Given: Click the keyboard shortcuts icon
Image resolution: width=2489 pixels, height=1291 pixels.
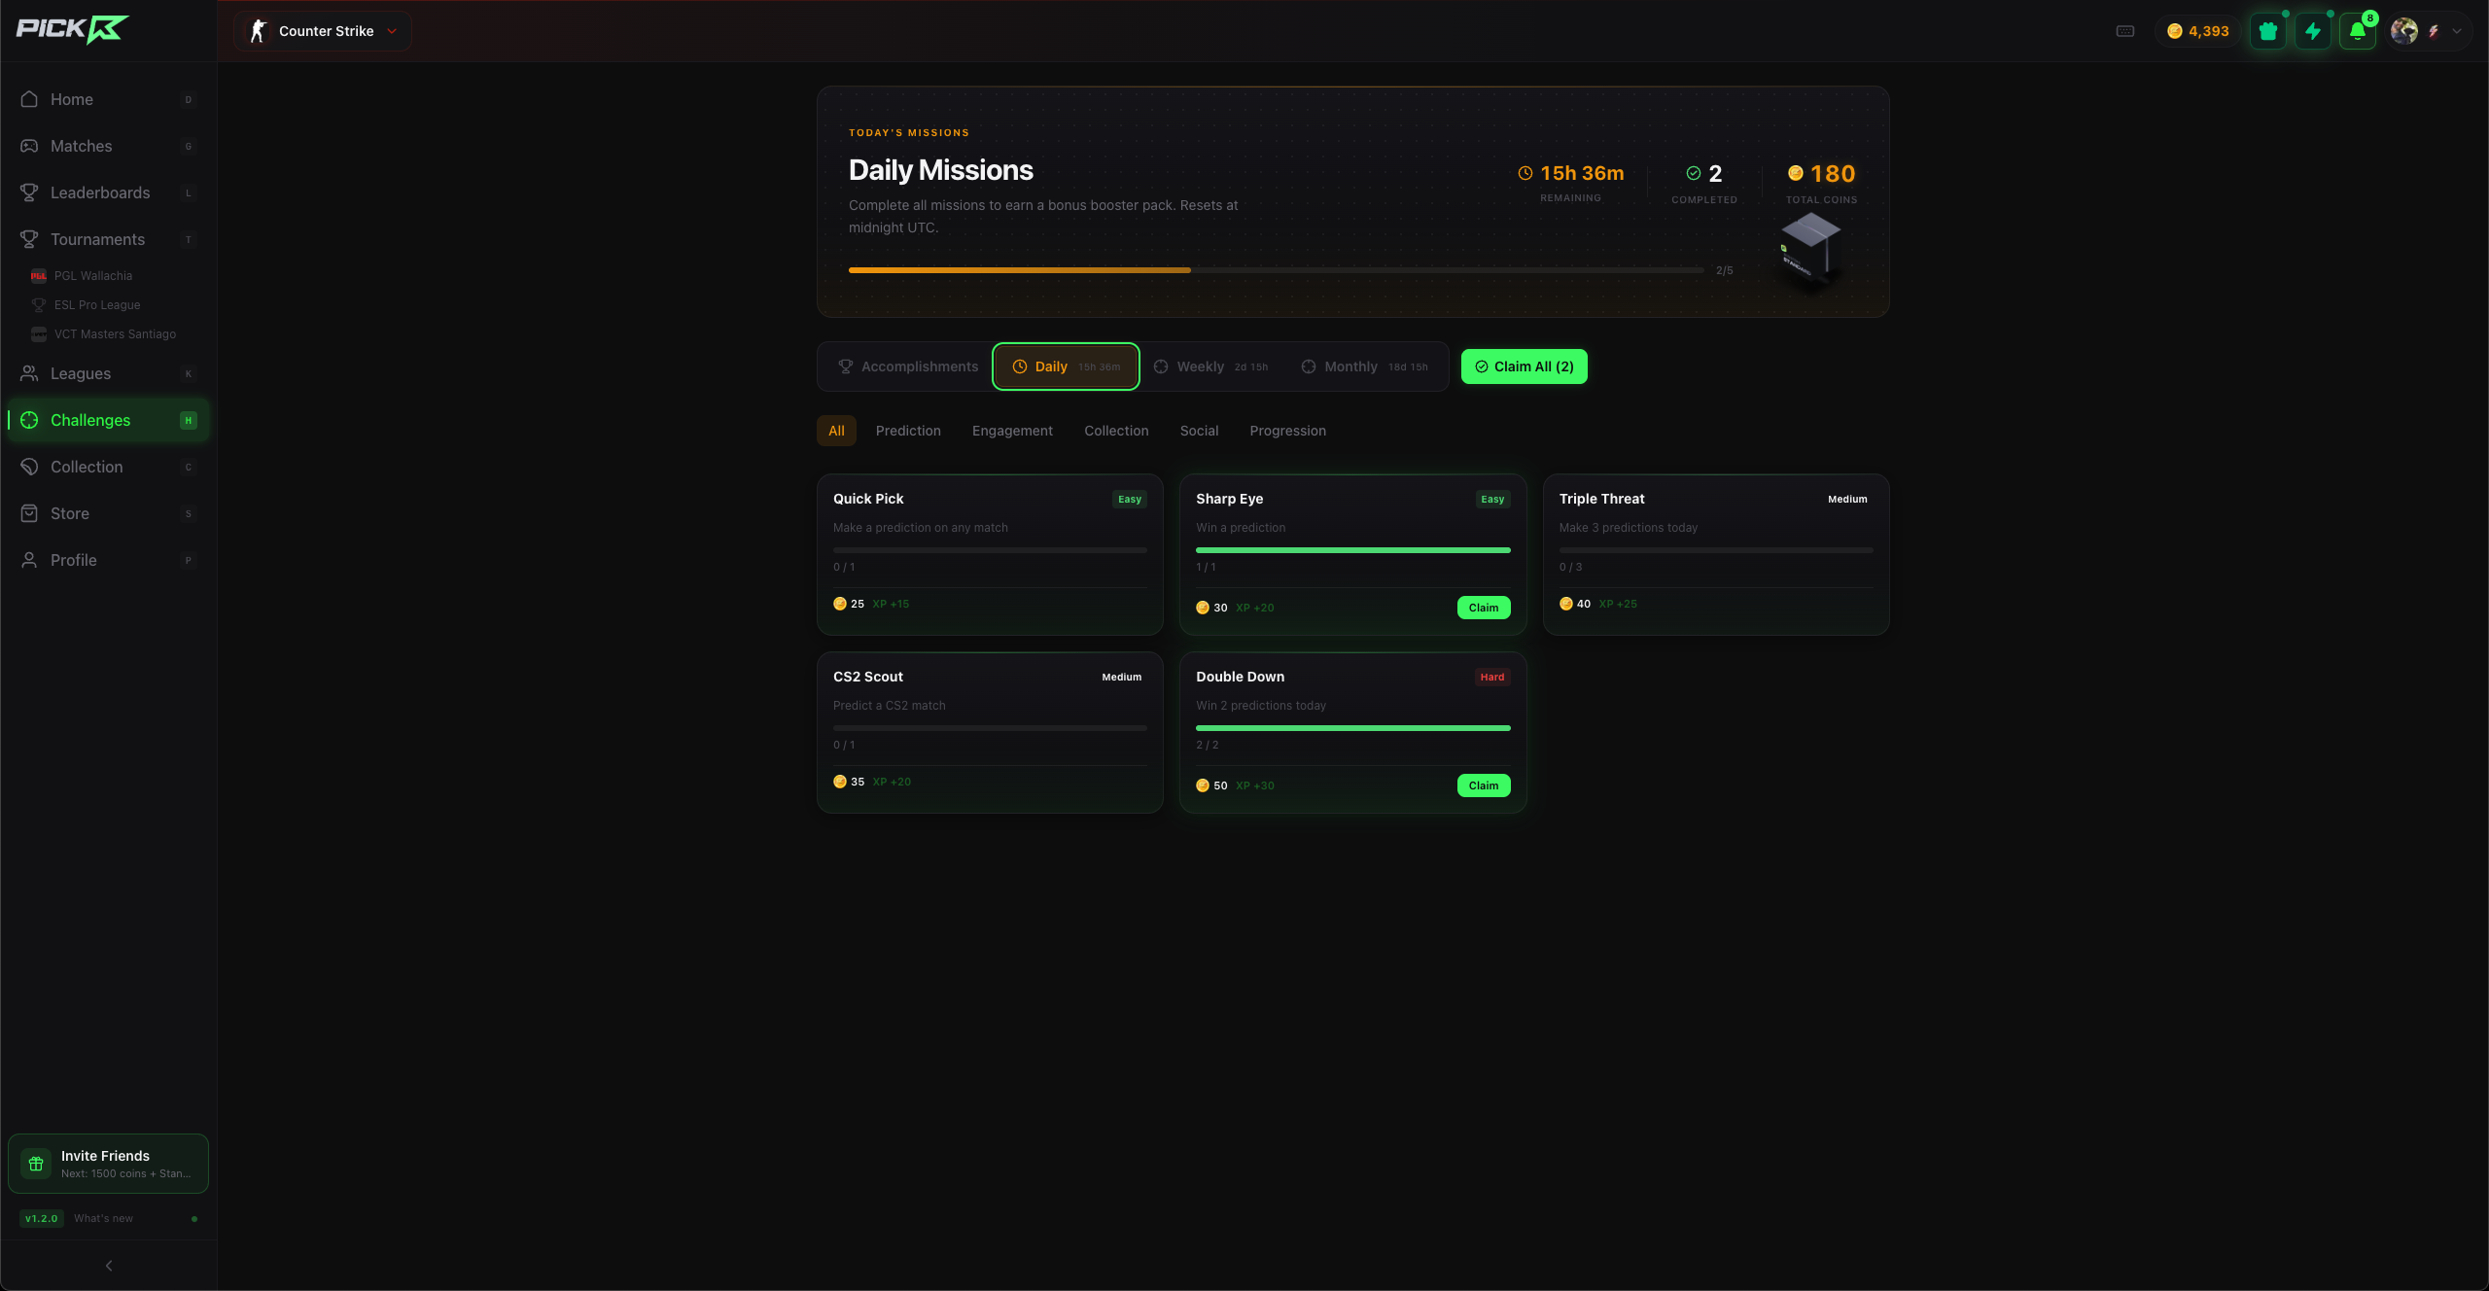Looking at the screenshot, I should pos(2125,31).
